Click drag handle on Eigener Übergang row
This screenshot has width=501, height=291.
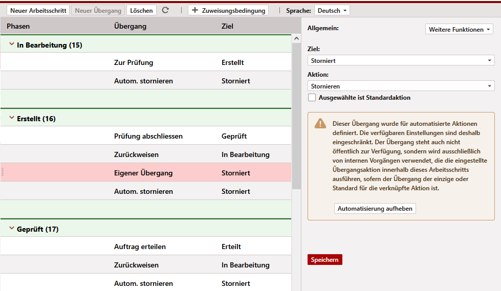point(3,172)
